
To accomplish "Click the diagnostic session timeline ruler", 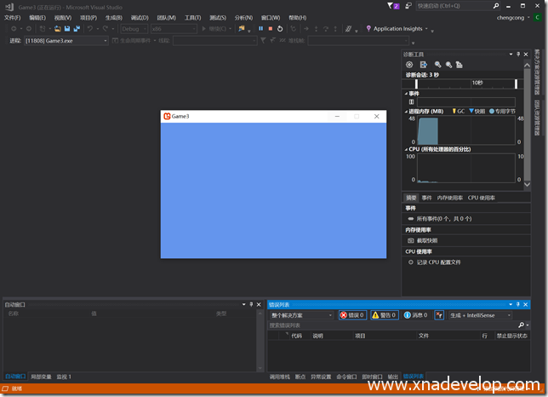I will pyautogui.click(x=460, y=83).
